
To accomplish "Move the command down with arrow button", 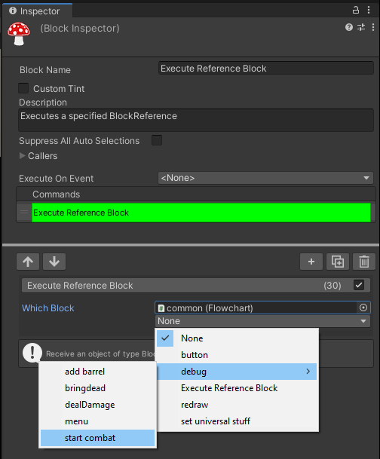I will 54,262.
